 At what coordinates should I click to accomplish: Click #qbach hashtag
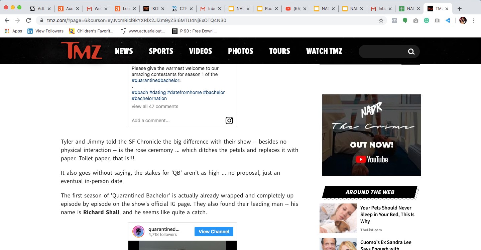[x=140, y=92]
